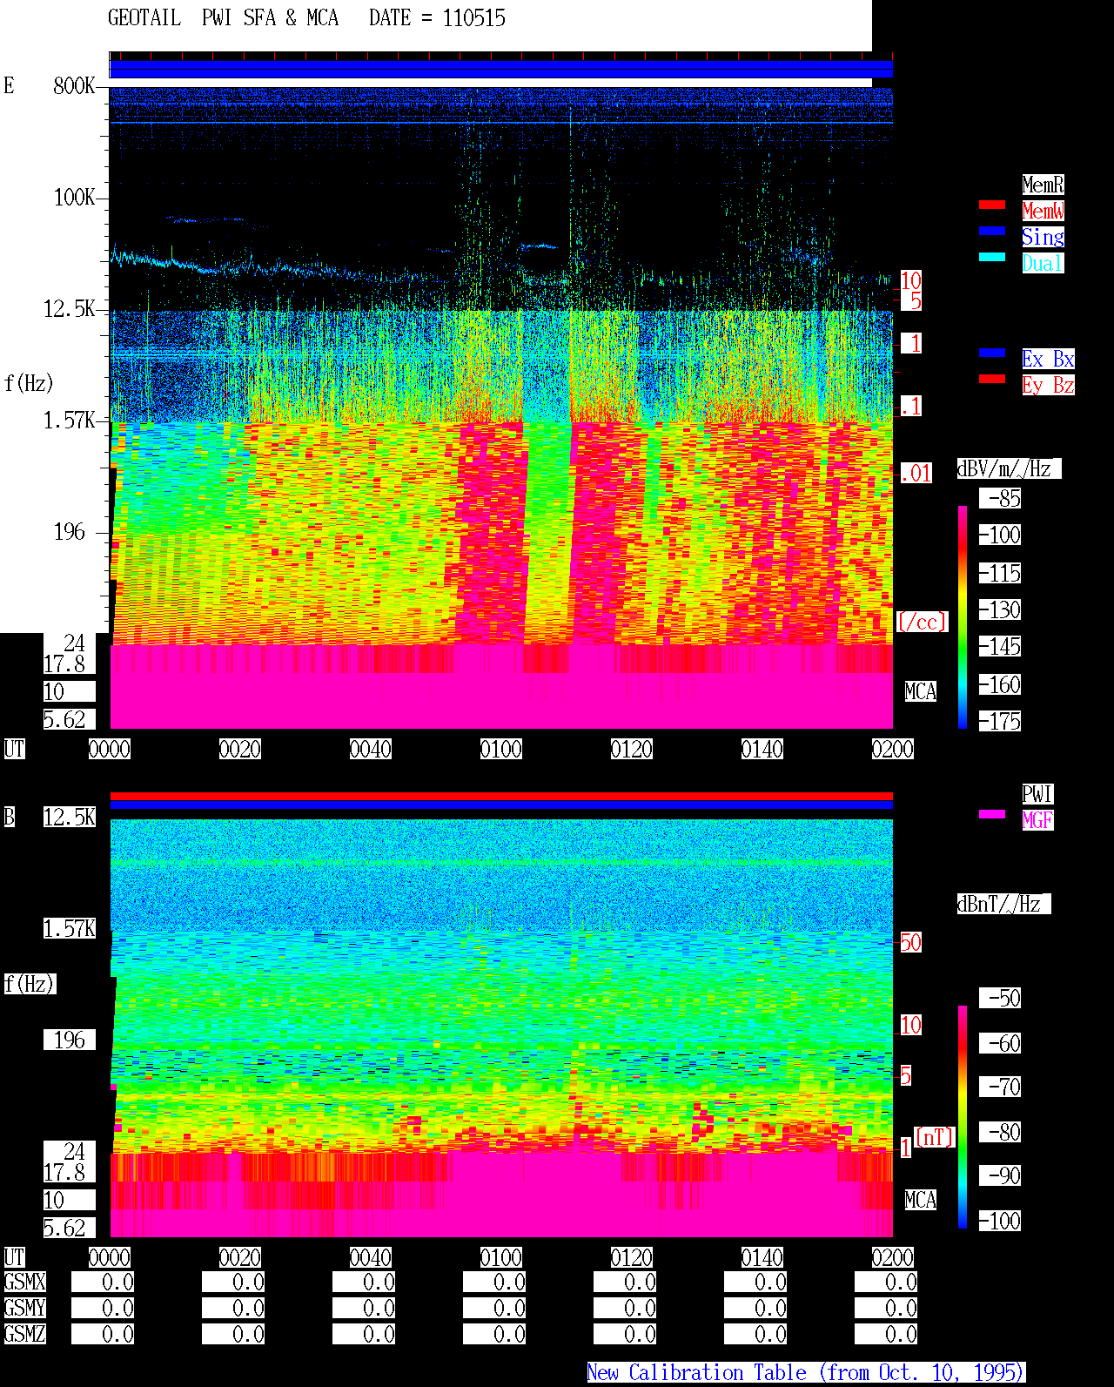Click the red swatch beside Ey Bz
Image resolution: width=1114 pixels, height=1387 pixels.
(x=992, y=379)
